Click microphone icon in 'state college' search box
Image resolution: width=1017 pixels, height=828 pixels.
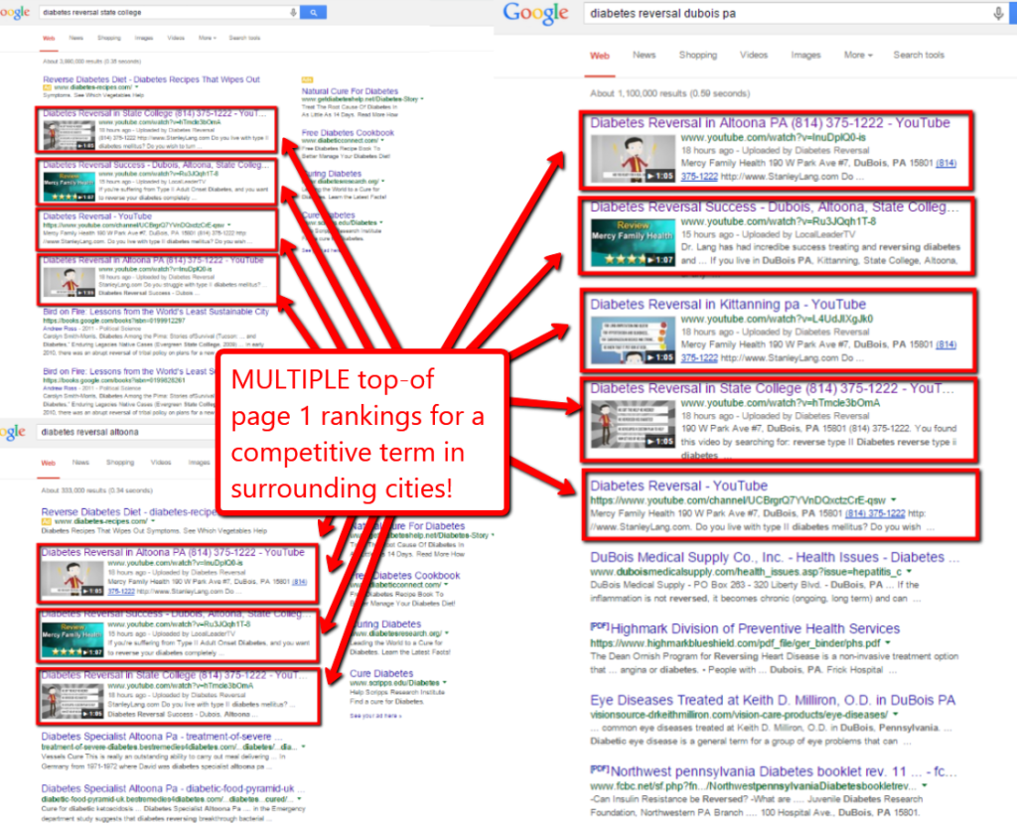click(293, 12)
